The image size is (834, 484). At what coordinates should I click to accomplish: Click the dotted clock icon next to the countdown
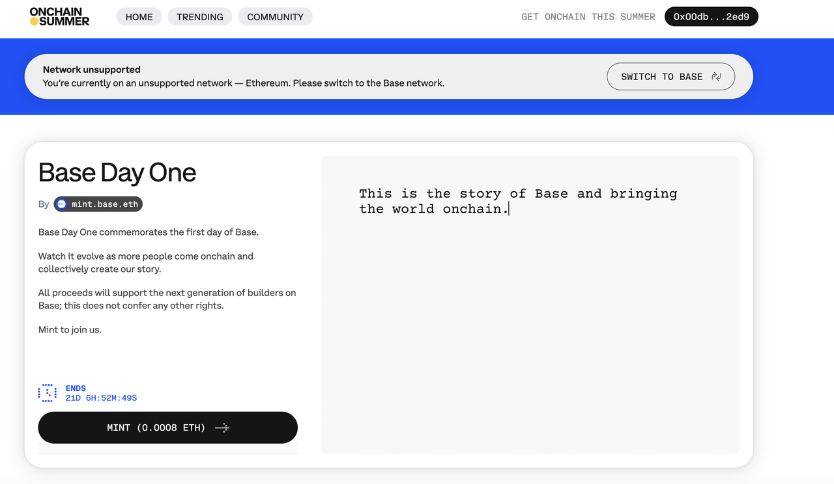click(x=47, y=392)
